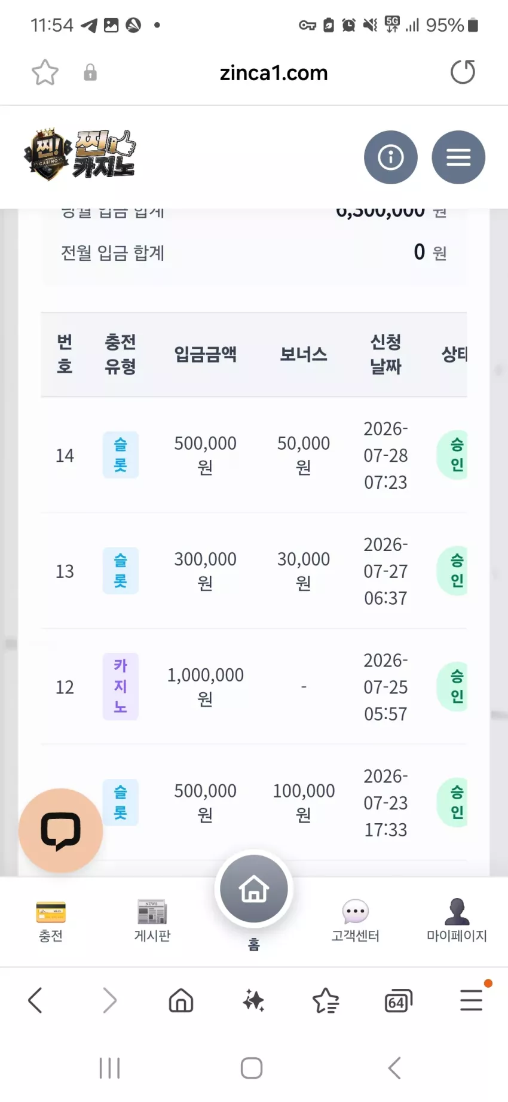Open 고객센터 chat icon
This screenshot has height=1102, width=508.
(x=356, y=921)
